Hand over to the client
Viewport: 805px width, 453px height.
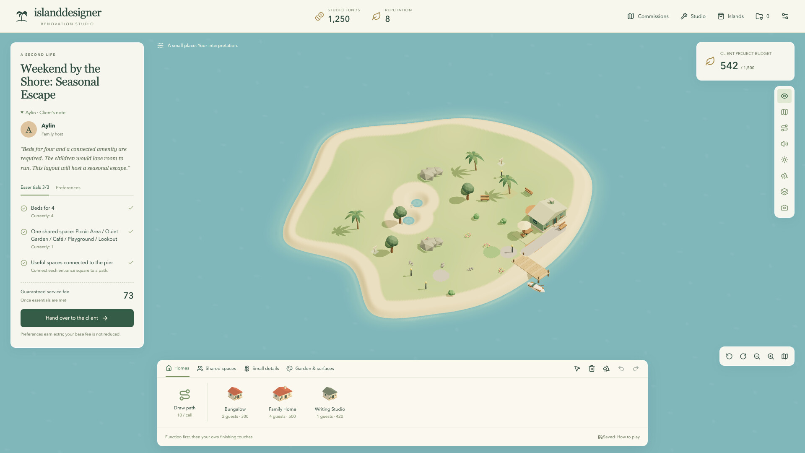(x=77, y=318)
